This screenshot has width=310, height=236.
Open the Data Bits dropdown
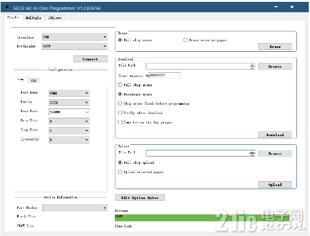[x=69, y=121]
